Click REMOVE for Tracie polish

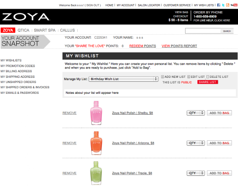coord(70,173)
